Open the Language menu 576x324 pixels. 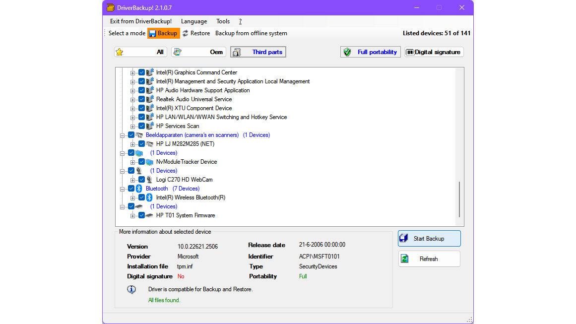(194, 21)
